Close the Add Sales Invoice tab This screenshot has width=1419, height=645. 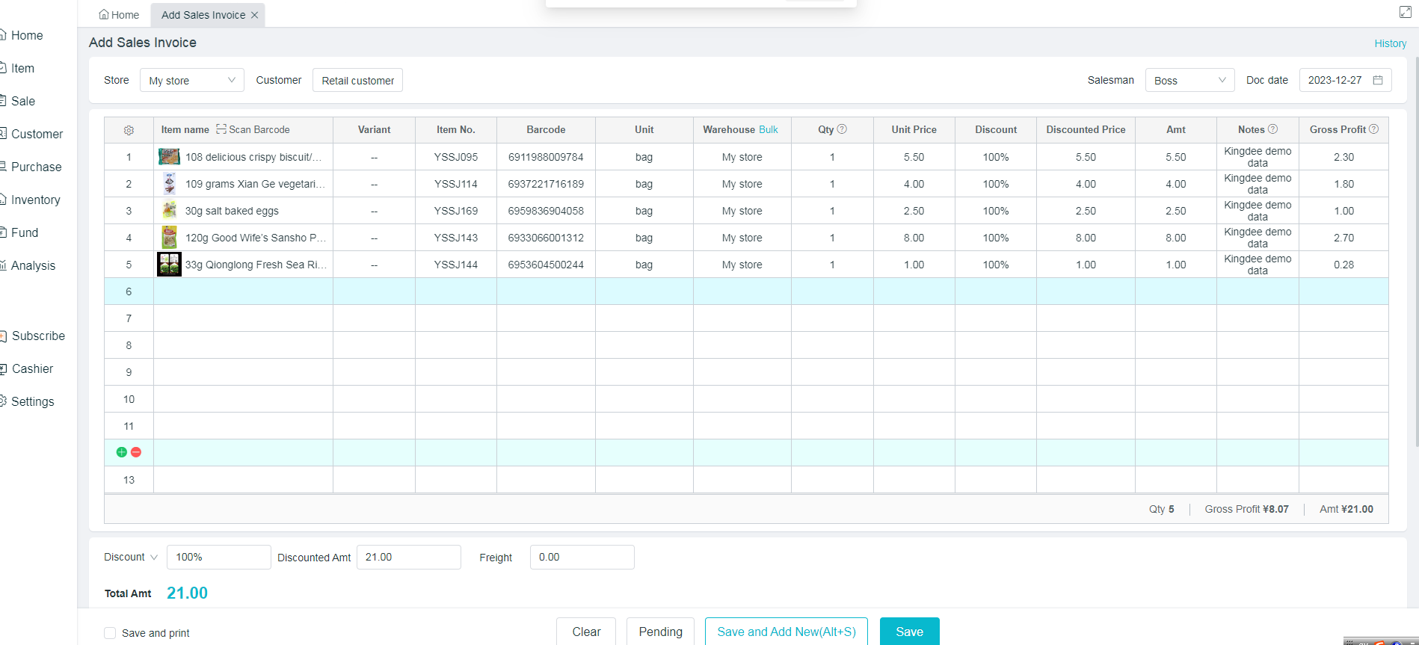tap(254, 15)
